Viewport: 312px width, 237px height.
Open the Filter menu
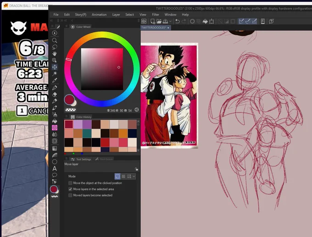156,15
